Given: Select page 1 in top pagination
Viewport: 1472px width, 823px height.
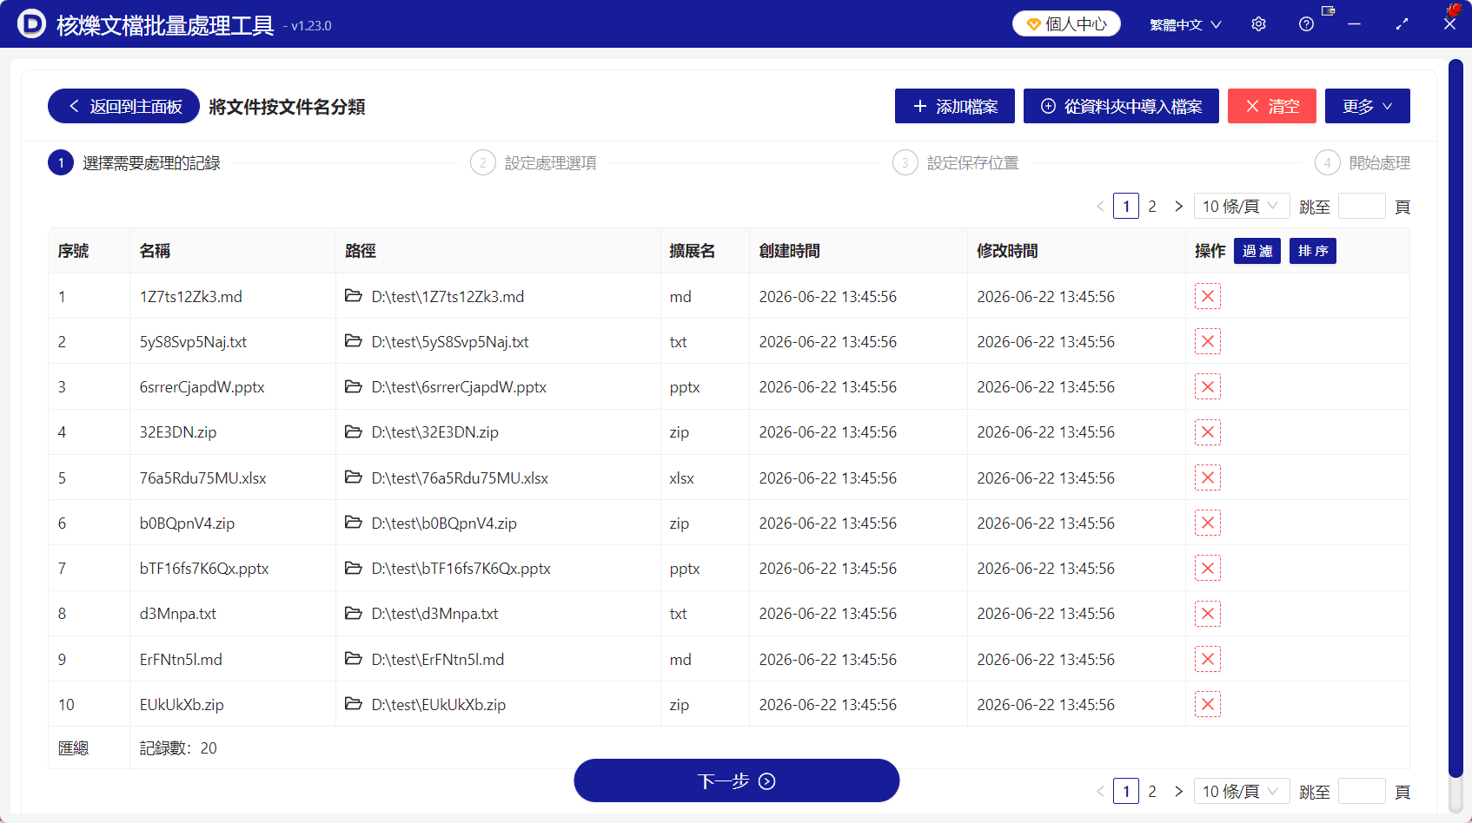Looking at the screenshot, I should pos(1126,207).
